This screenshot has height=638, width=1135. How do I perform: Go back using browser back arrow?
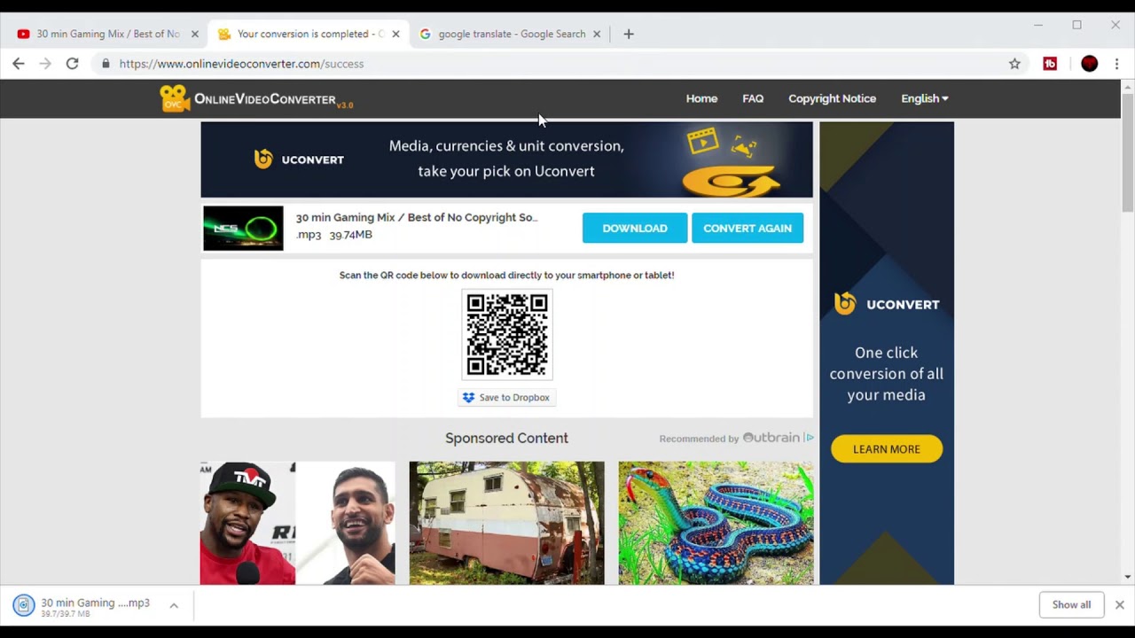(x=19, y=64)
